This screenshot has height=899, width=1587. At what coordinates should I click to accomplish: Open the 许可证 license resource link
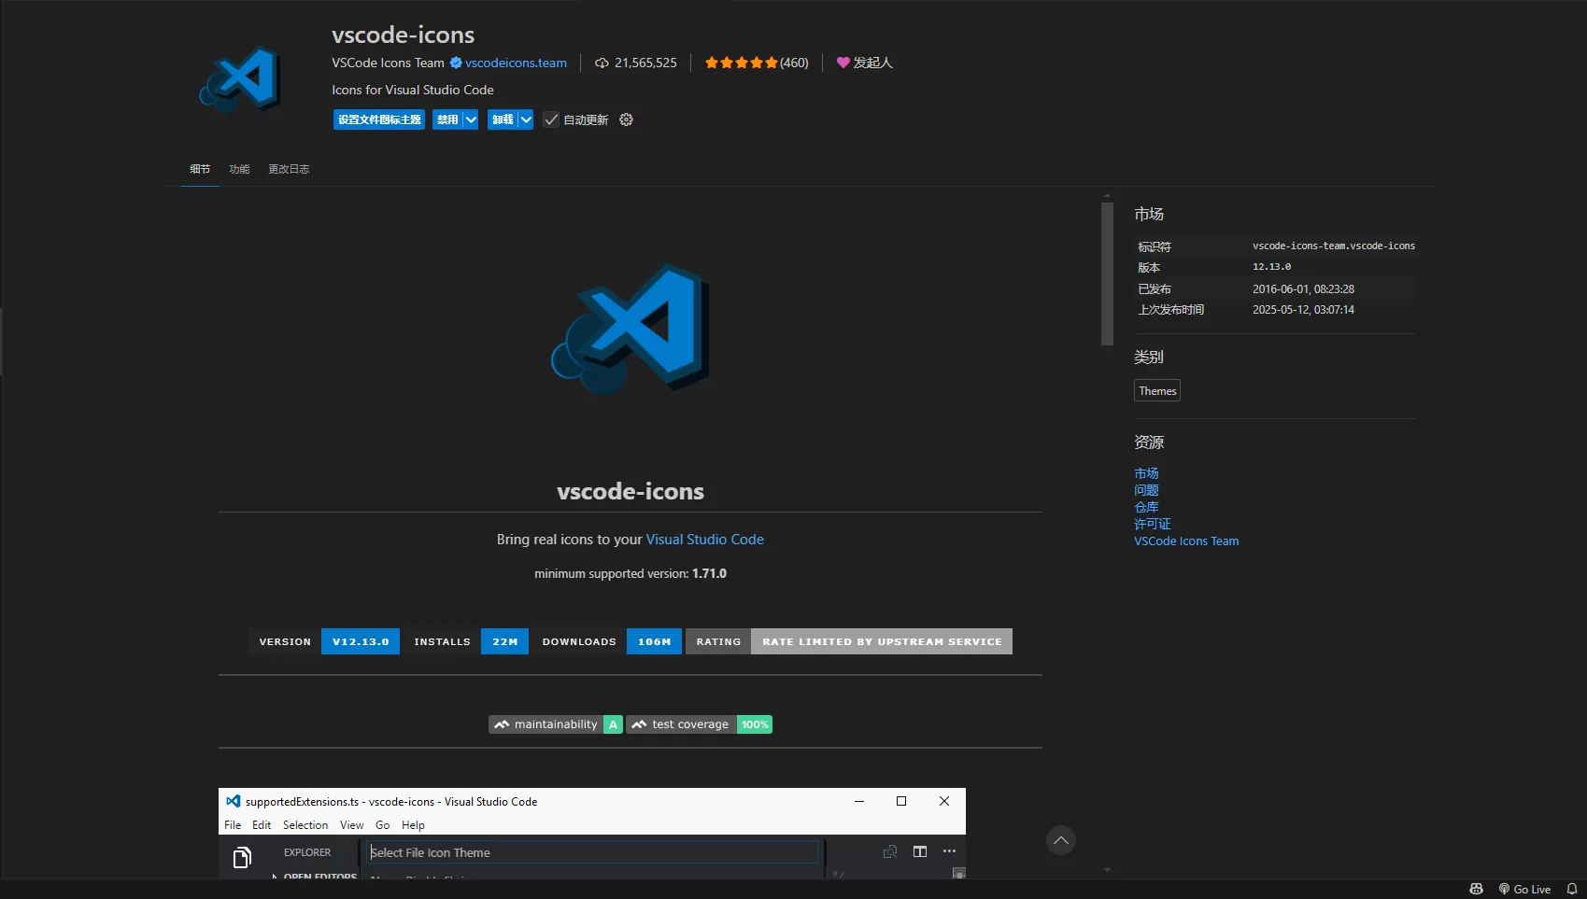(x=1153, y=524)
